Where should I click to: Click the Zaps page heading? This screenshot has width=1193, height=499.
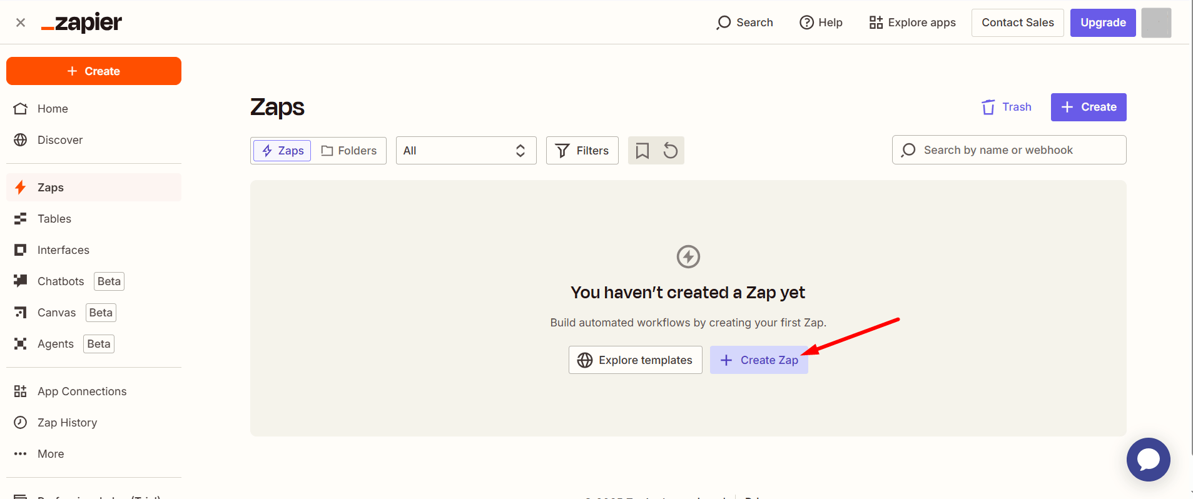277,108
